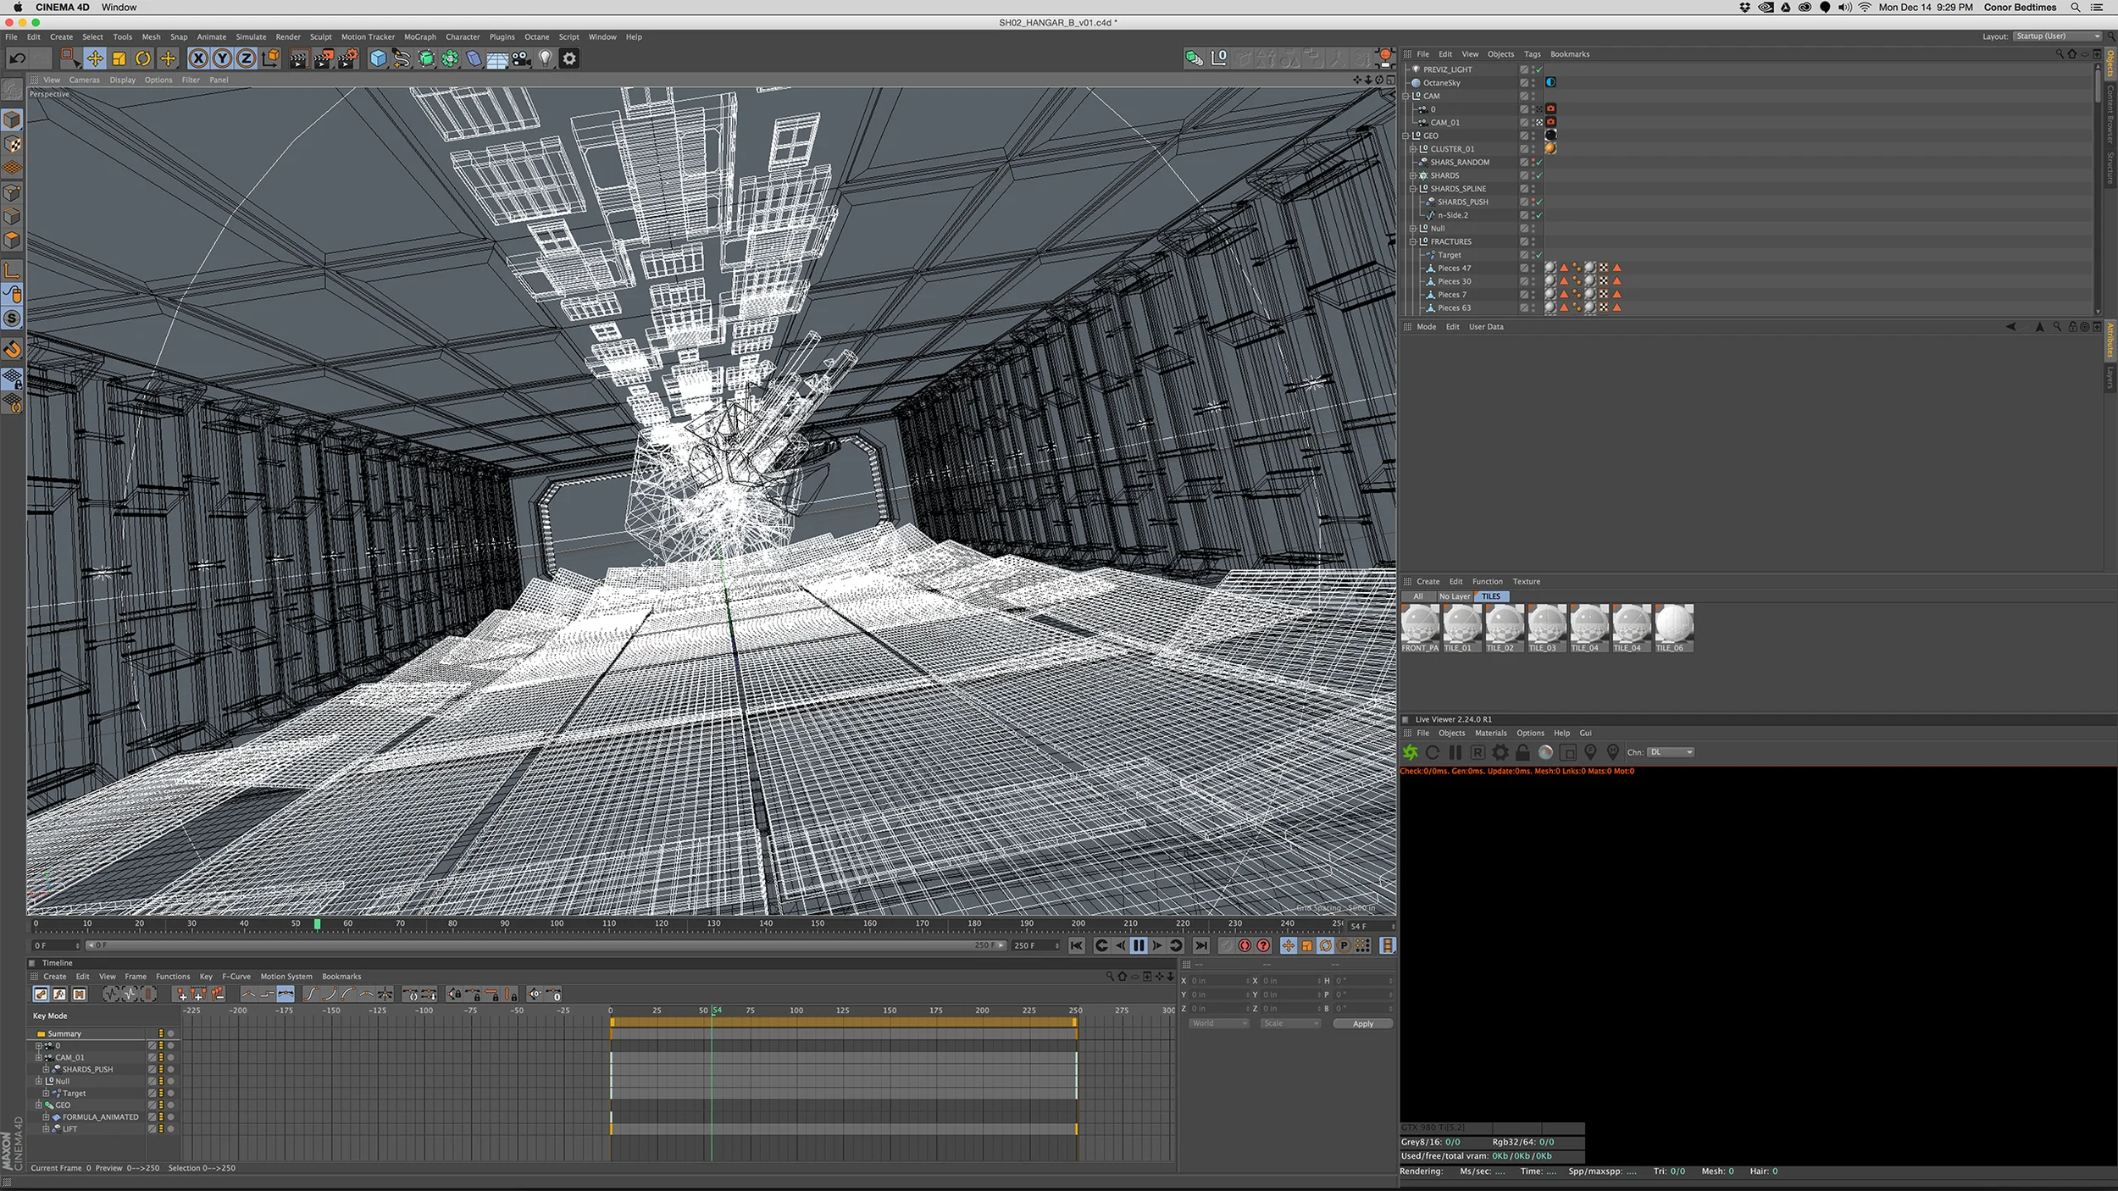This screenshot has width=2118, height=1191.
Task: Click the Apply button in Coordinates
Action: 1362,1023
